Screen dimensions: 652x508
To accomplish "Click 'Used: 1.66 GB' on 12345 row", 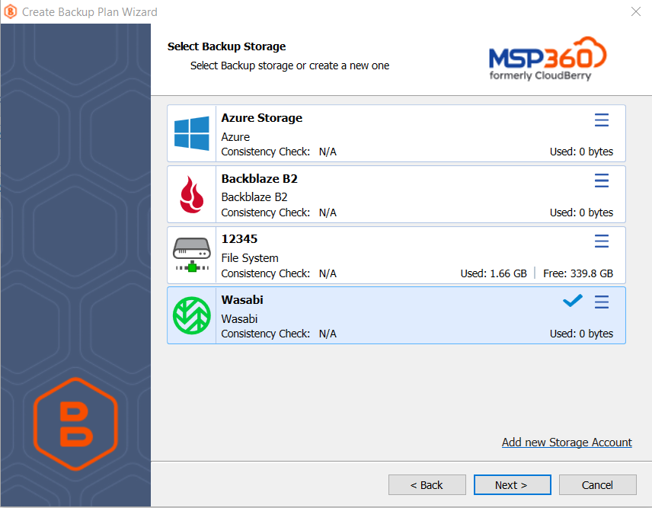I will pyautogui.click(x=494, y=273).
